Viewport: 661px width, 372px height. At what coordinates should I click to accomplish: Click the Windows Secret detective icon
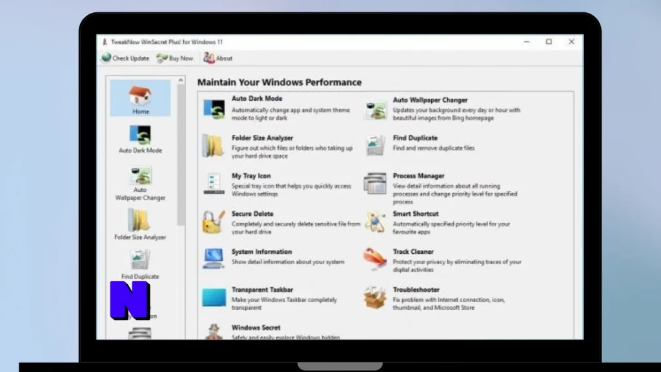[214, 331]
